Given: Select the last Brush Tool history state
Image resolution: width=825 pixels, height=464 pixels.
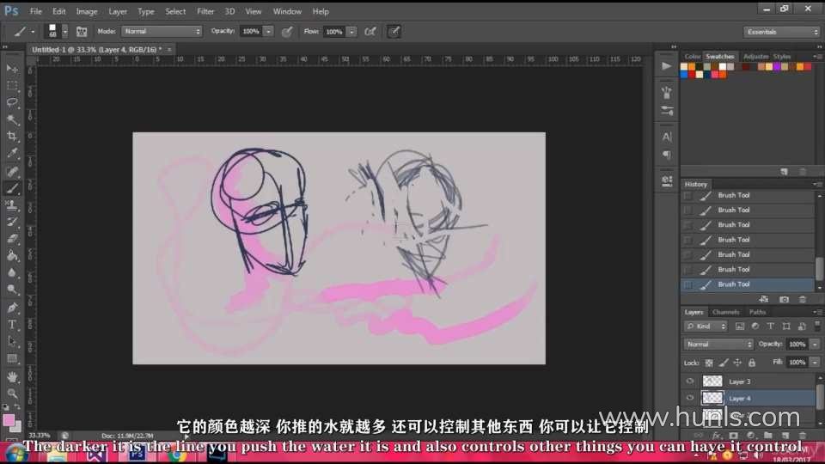Looking at the screenshot, I should click(x=733, y=284).
